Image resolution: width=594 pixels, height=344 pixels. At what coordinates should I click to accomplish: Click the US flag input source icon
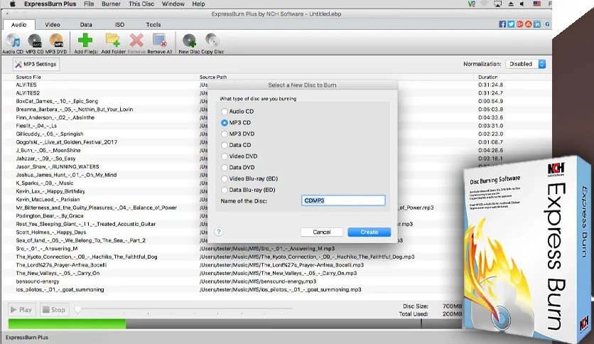pos(536,4)
